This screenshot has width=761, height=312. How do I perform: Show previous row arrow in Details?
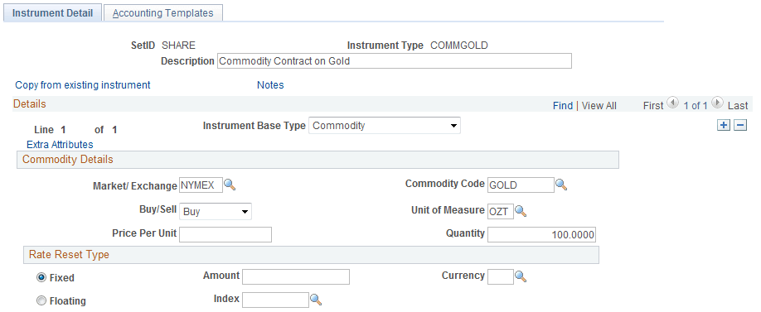(672, 103)
